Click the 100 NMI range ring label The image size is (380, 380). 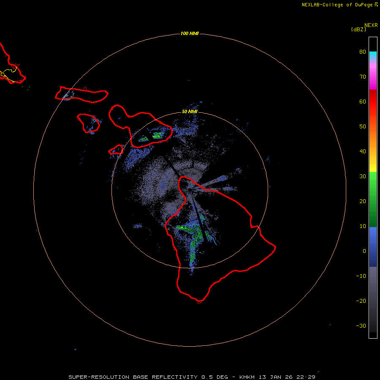click(190, 33)
